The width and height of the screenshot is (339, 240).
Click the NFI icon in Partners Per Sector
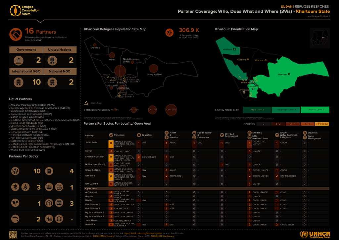[x=59, y=203]
